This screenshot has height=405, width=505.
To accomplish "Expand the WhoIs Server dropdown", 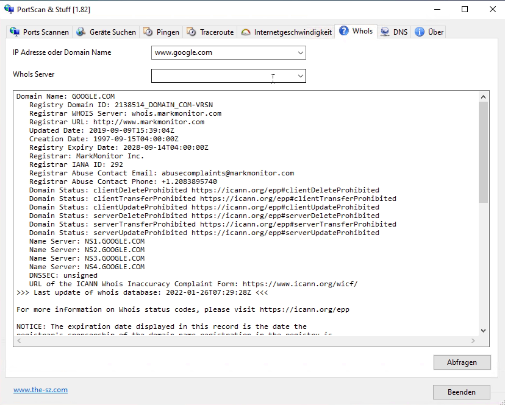I will tap(299, 76).
